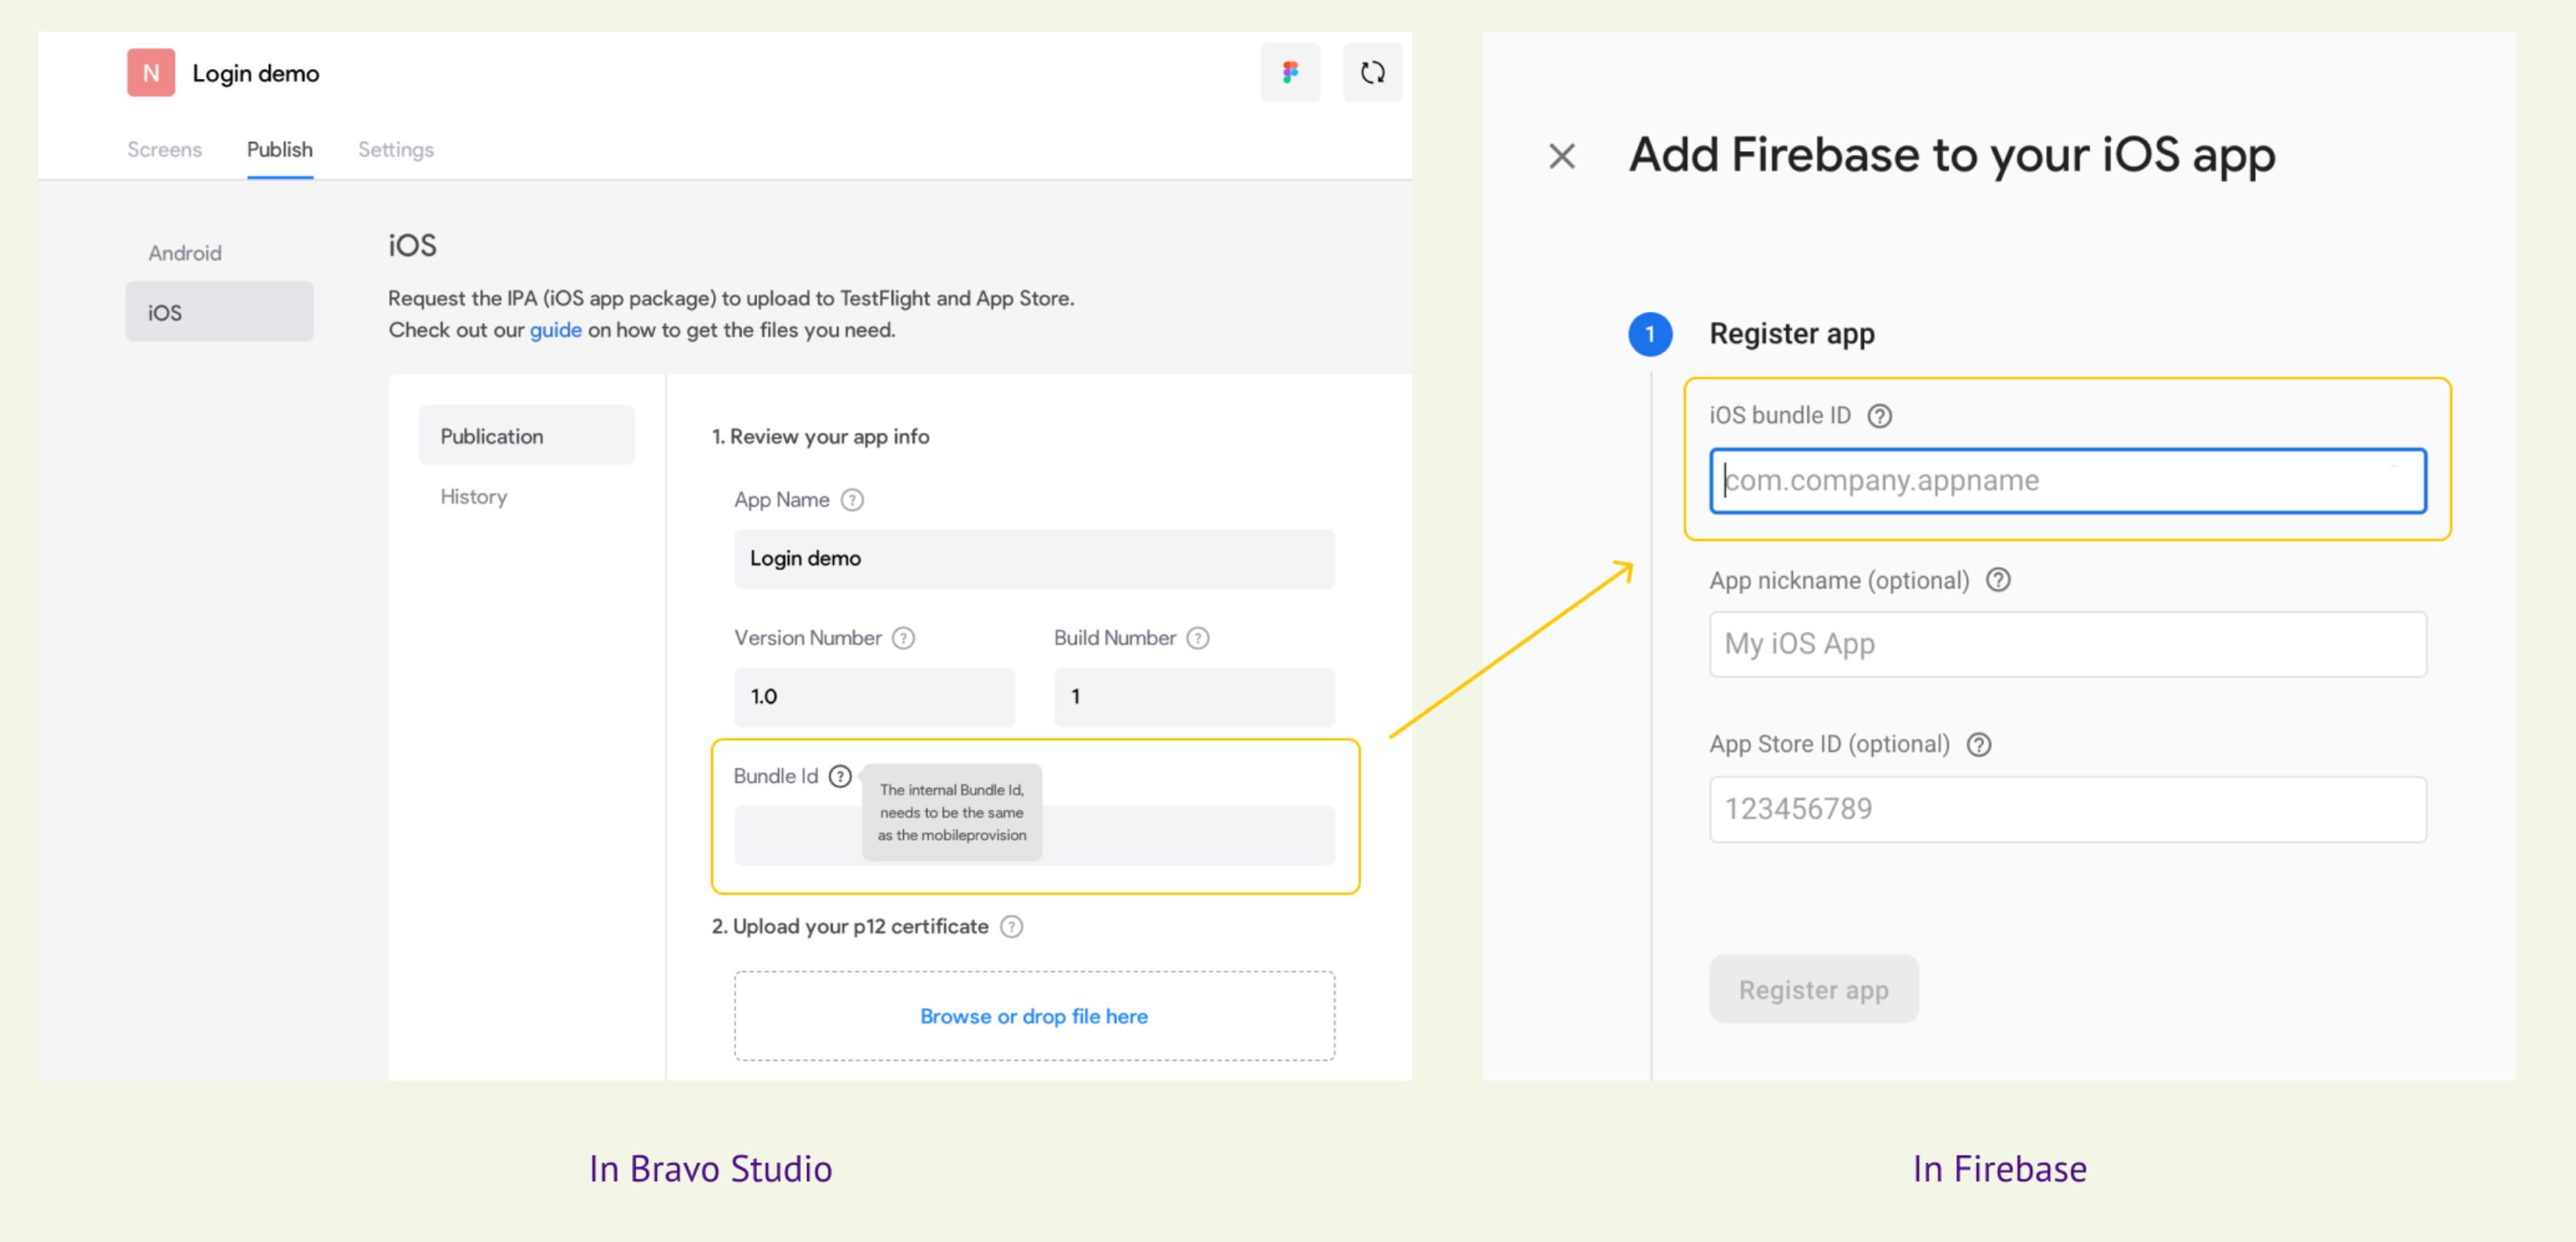Click the iOS bundle ID help icon

tap(1880, 415)
